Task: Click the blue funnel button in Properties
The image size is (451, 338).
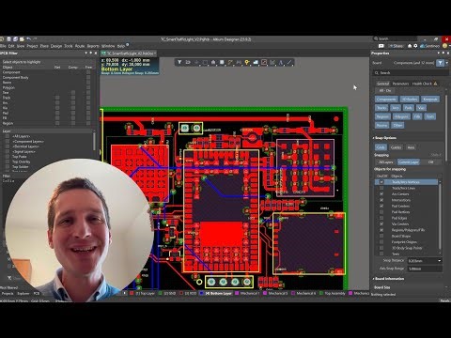Action: (x=440, y=63)
